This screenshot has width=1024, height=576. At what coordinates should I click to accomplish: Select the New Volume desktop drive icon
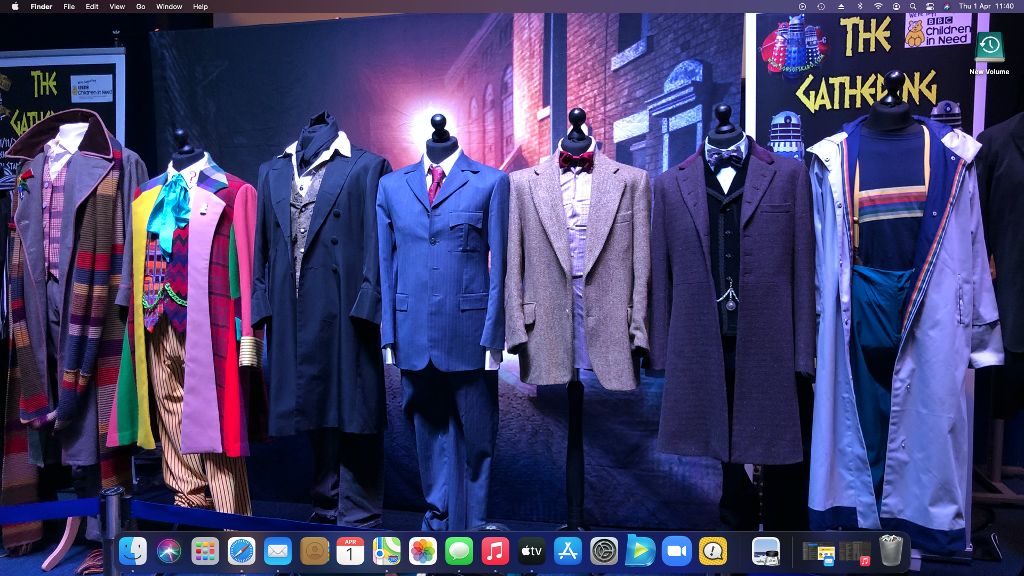pos(989,47)
